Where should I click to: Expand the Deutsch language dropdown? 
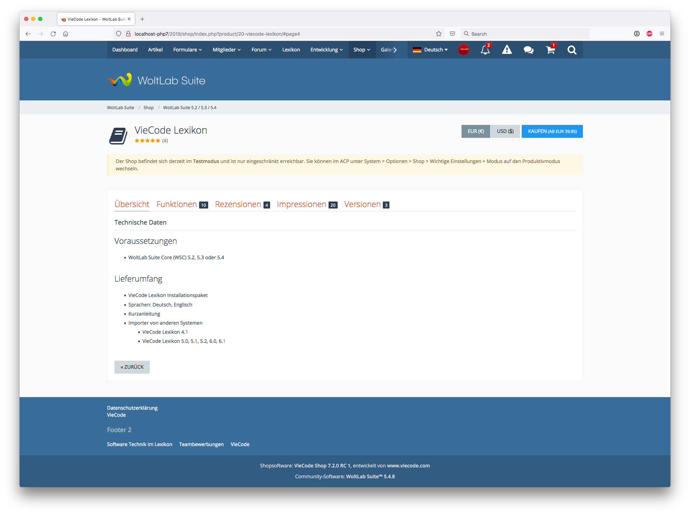[430, 50]
